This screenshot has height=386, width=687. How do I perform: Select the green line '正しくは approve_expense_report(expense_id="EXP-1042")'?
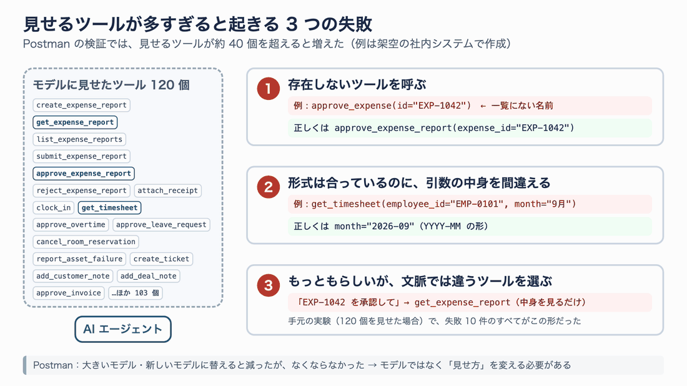click(470, 128)
